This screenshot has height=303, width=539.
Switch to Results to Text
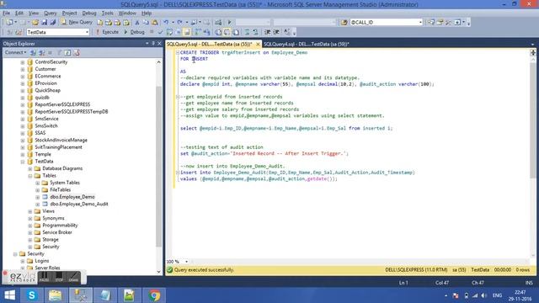pyautogui.click(x=218, y=32)
